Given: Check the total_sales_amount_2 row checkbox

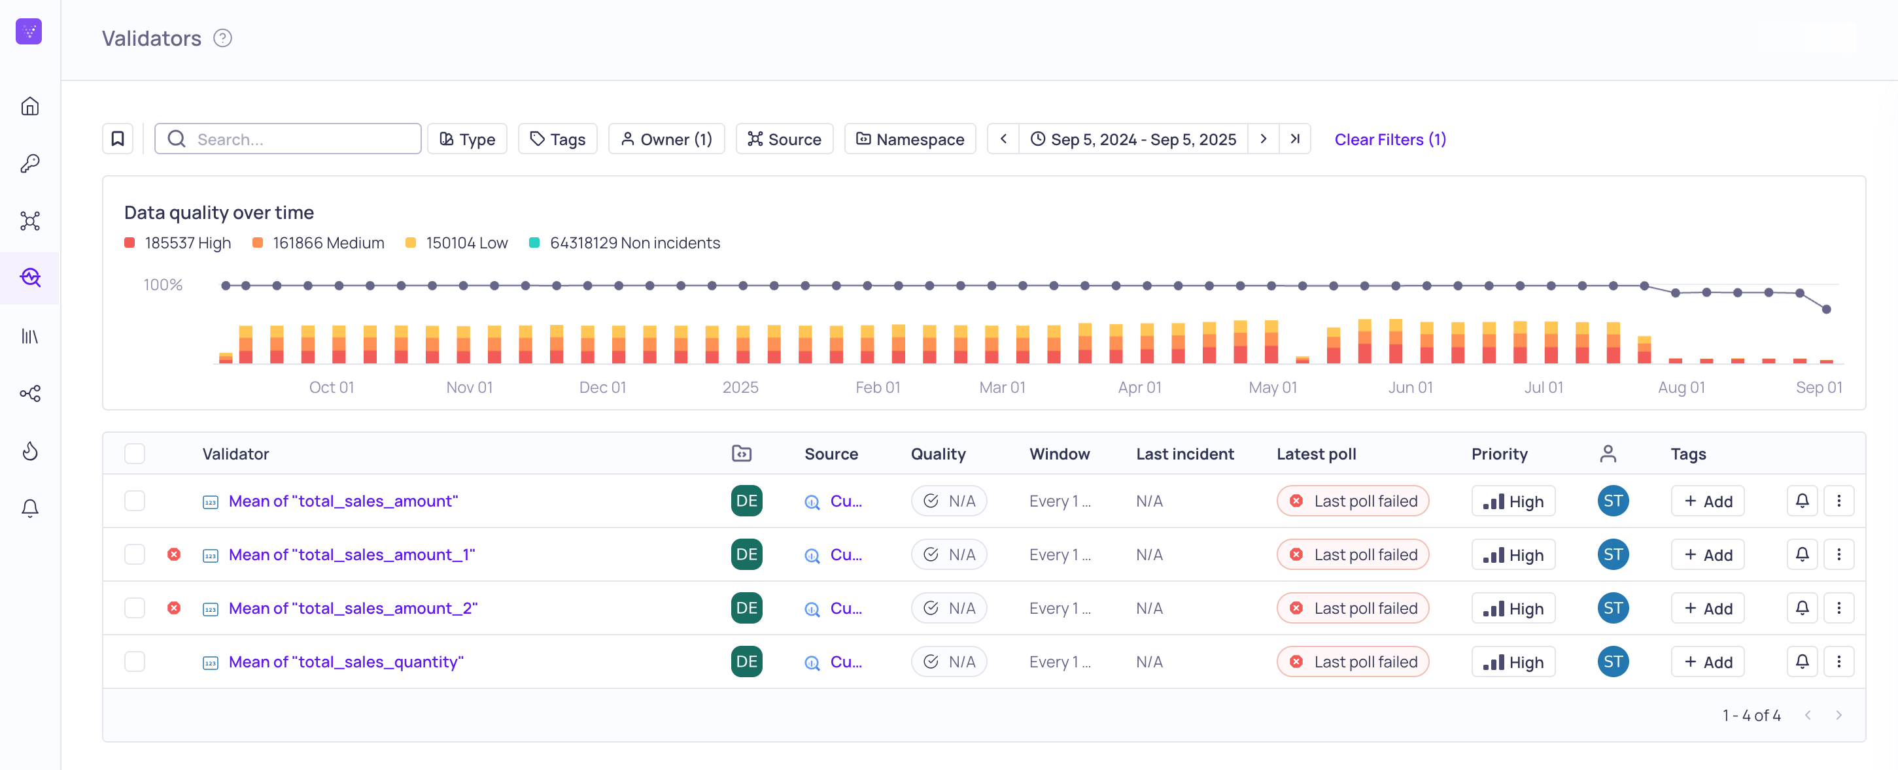Looking at the screenshot, I should click(x=135, y=608).
